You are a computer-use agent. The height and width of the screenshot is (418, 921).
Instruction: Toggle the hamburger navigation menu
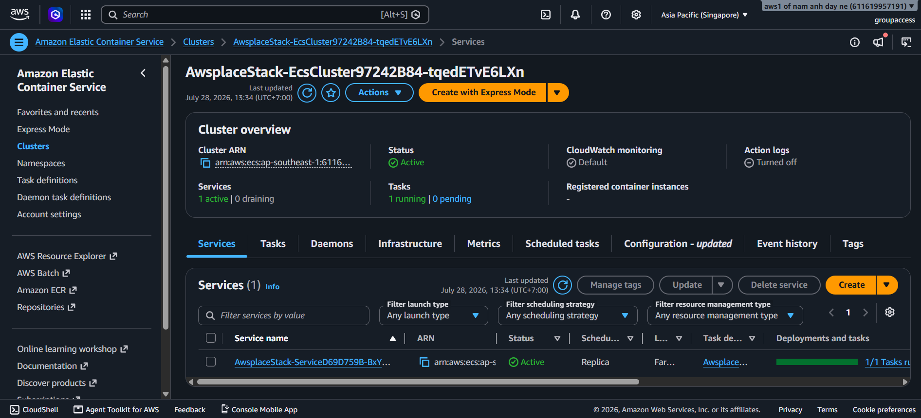(19, 42)
